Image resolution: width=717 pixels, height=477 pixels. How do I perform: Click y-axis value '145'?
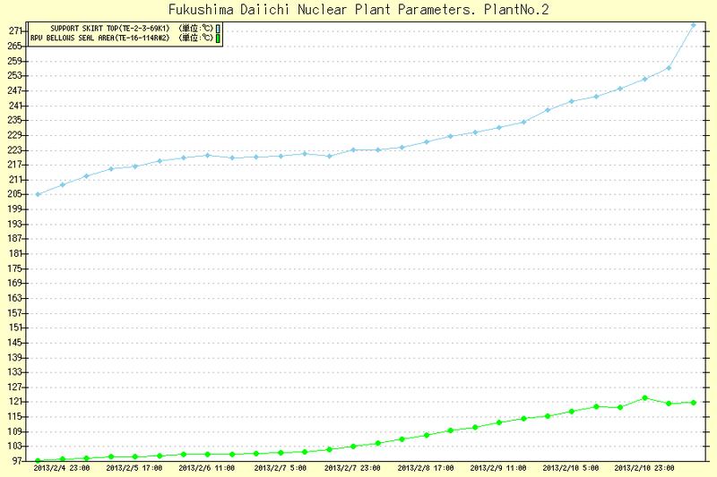(x=14, y=343)
